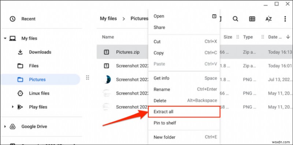Expand the Google Drive tree
Viewport: 293px width, 145px height.
click(x=5, y=126)
